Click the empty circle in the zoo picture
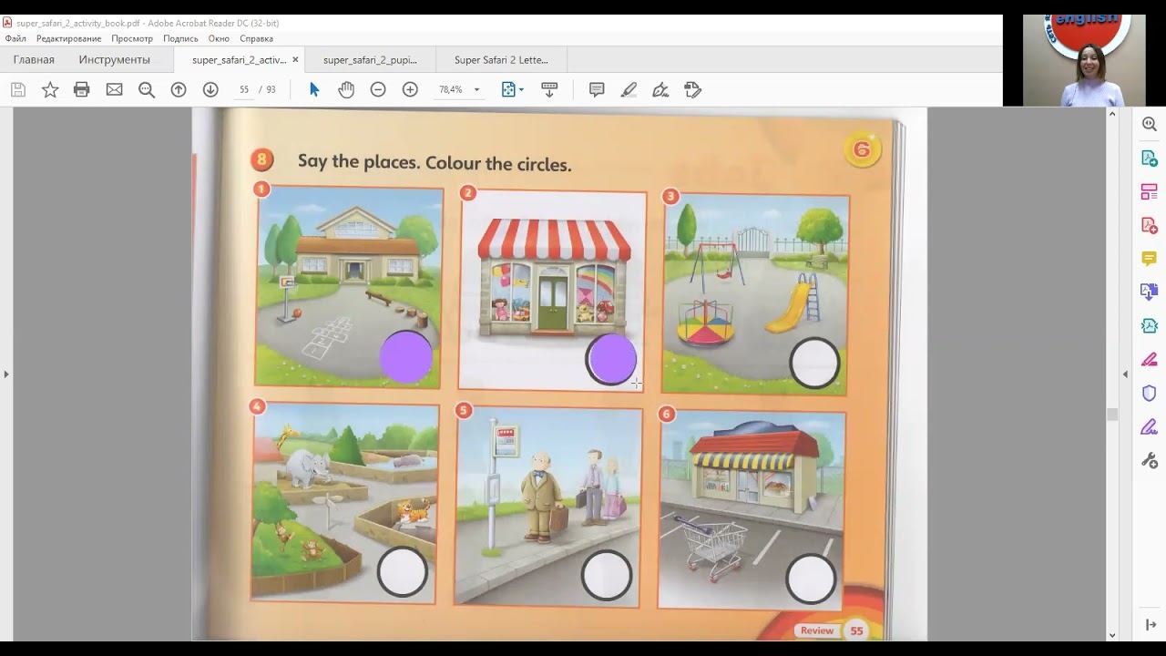The image size is (1166, 656). point(403,572)
